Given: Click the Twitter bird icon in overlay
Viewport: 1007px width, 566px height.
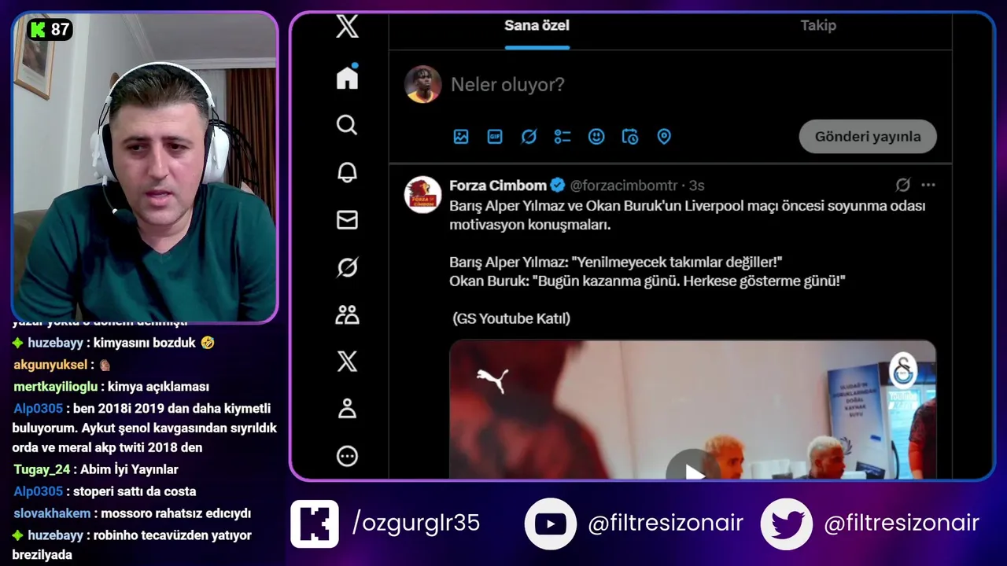Looking at the screenshot, I should [x=787, y=524].
